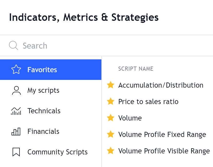
Task: Toggle favorite star for Price to sales ratio
Action: pyautogui.click(x=111, y=101)
